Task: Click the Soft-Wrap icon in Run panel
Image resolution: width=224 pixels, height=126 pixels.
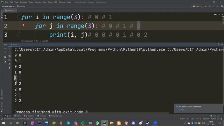Action: (x=9, y=56)
